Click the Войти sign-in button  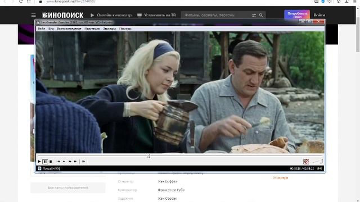(319, 15)
